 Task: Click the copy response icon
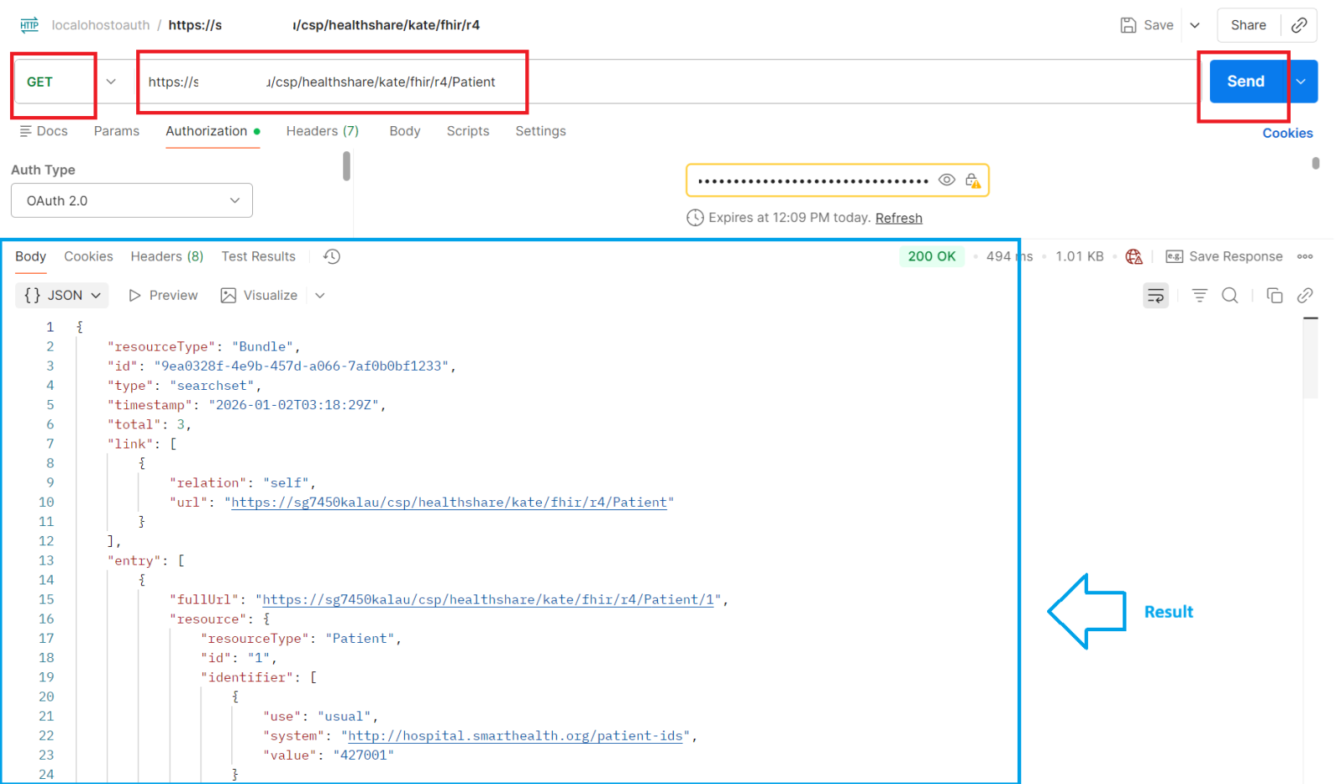[x=1274, y=296]
